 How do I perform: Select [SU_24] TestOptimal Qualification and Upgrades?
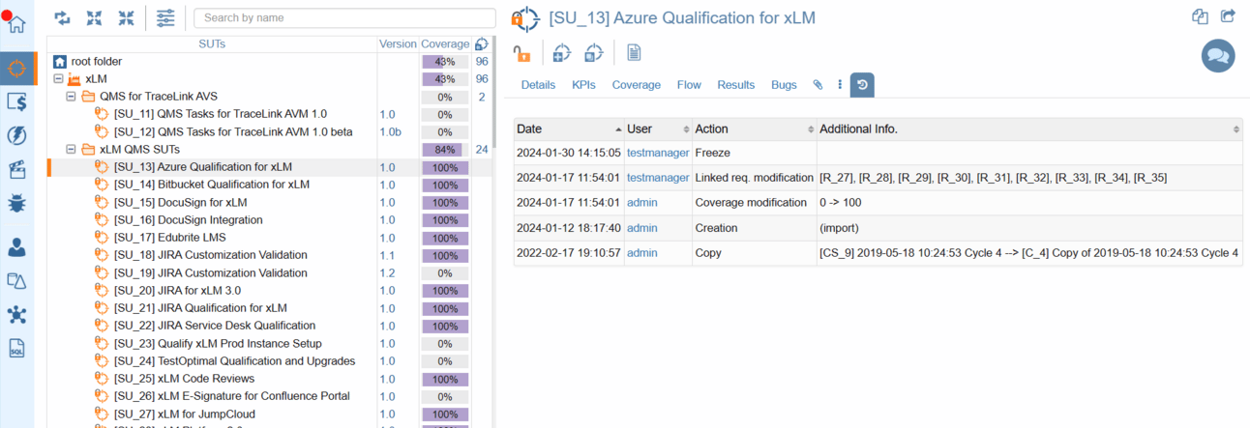pos(235,361)
